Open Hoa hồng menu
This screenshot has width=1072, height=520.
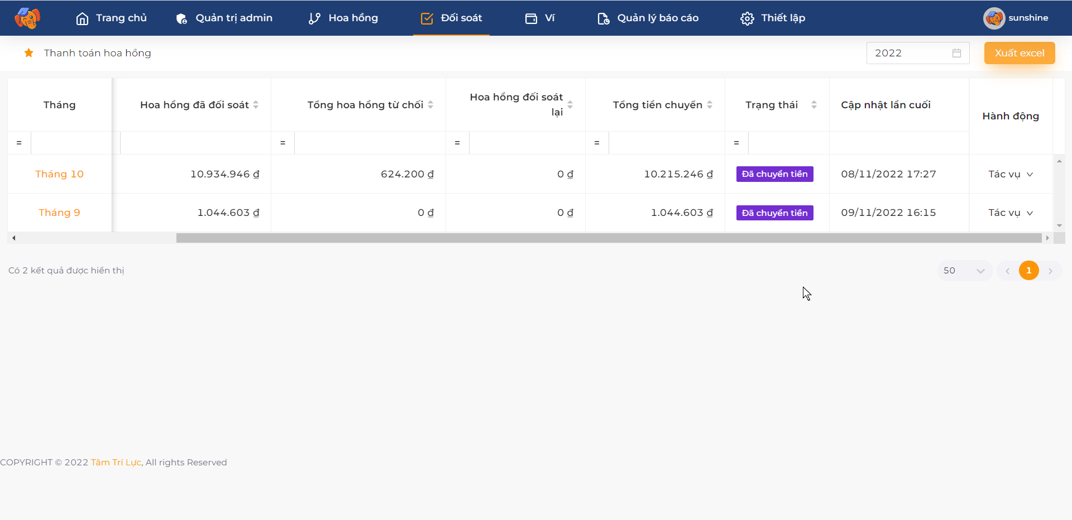click(343, 18)
